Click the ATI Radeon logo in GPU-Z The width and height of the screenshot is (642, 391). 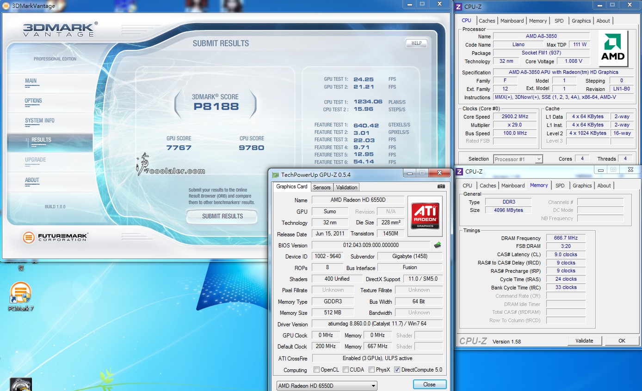pyautogui.click(x=425, y=215)
